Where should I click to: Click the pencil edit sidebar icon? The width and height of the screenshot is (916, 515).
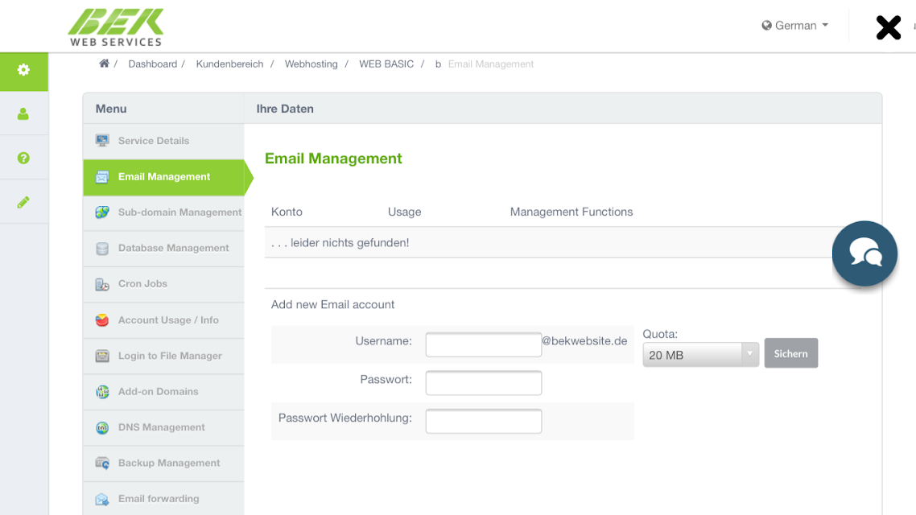click(23, 203)
